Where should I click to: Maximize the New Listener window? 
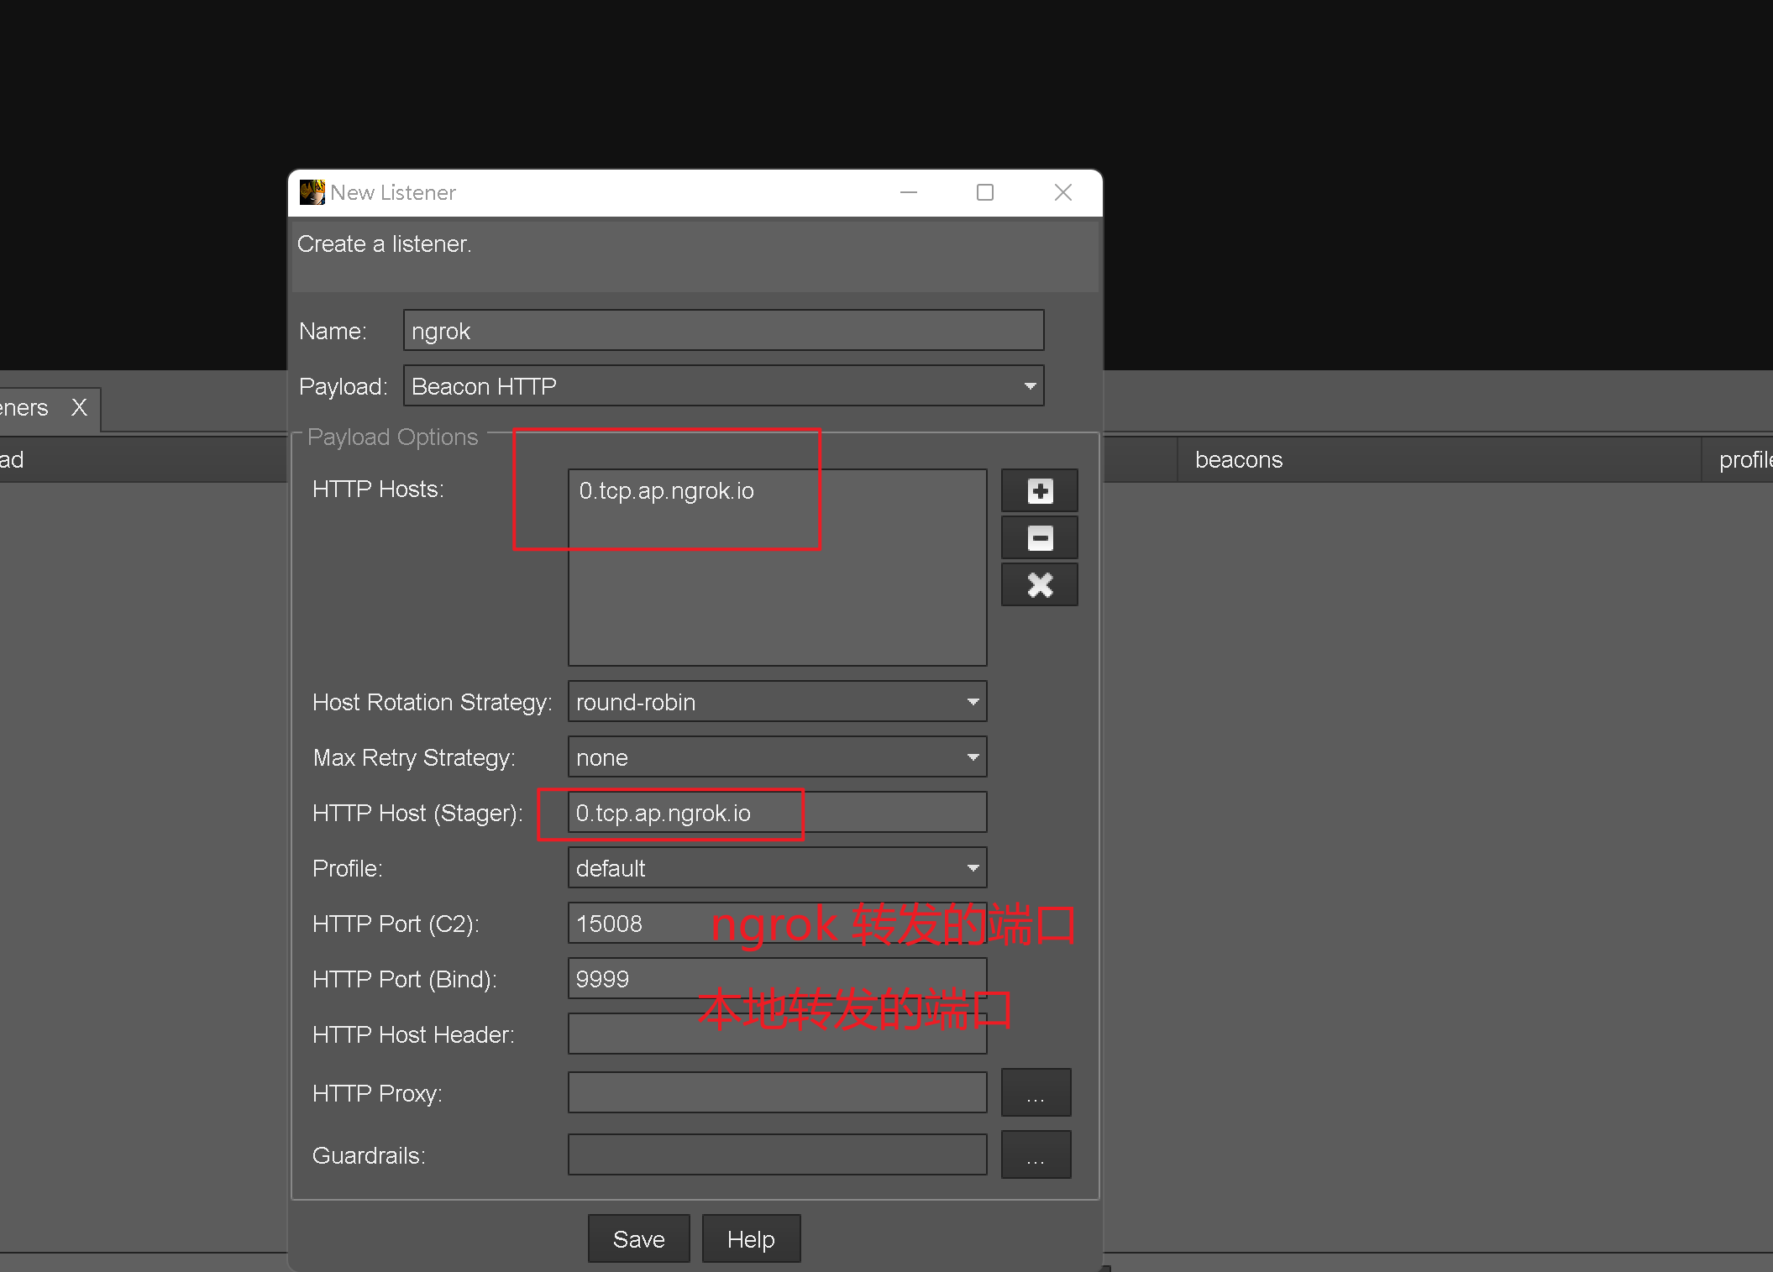[985, 192]
